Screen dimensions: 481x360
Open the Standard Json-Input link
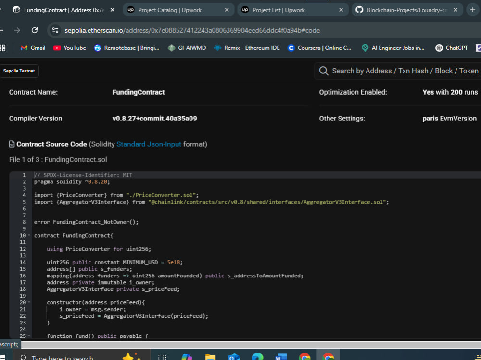tap(149, 144)
